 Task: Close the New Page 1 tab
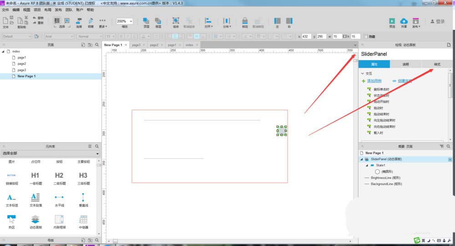pos(126,45)
